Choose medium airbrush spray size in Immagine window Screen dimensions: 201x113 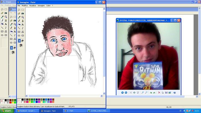22,41
